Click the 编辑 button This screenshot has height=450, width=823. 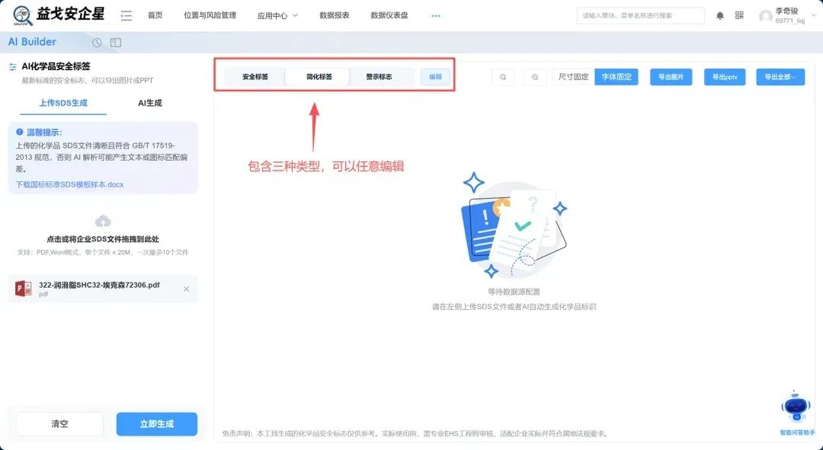[435, 77]
